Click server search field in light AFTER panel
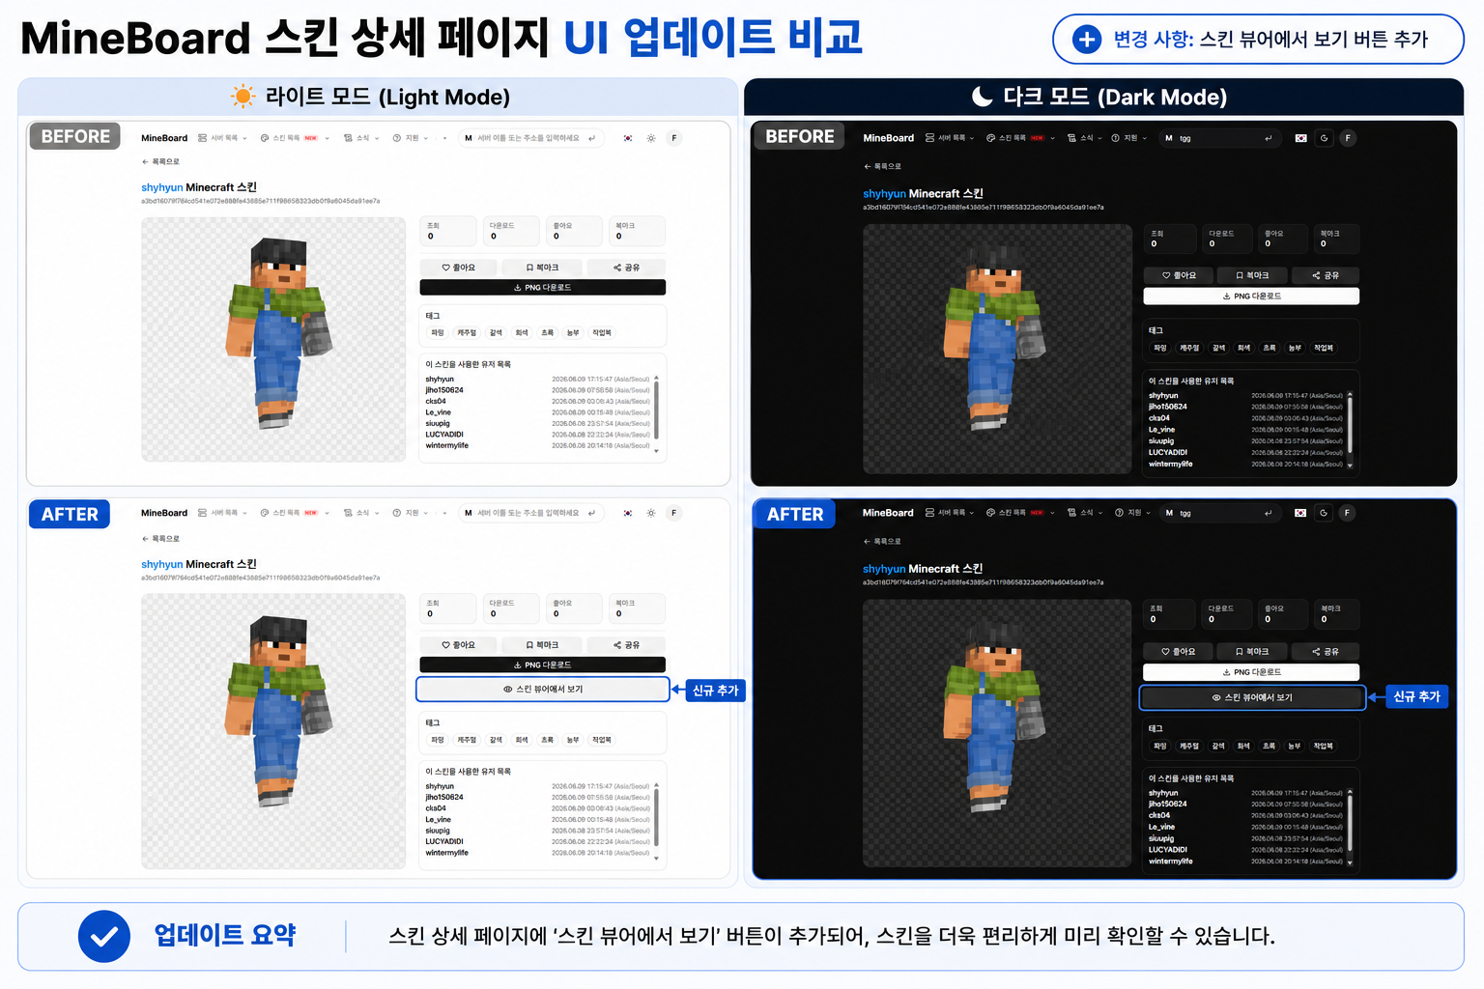Screen dimensions: 1484x989 coord(532,513)
